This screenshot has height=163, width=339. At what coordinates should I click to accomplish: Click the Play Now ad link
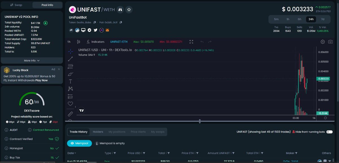(x=41, y=80)
